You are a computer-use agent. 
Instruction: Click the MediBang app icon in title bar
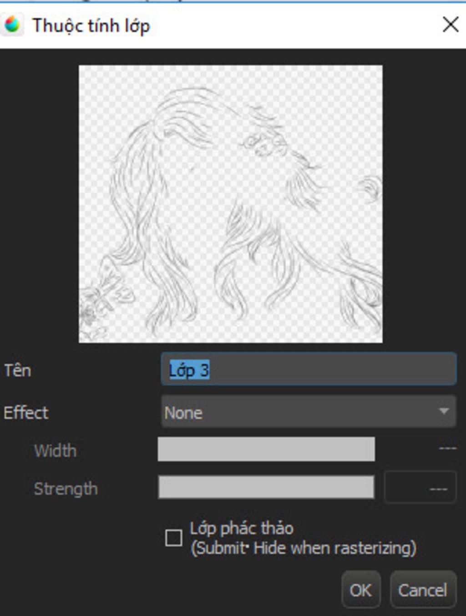(12, 25)
